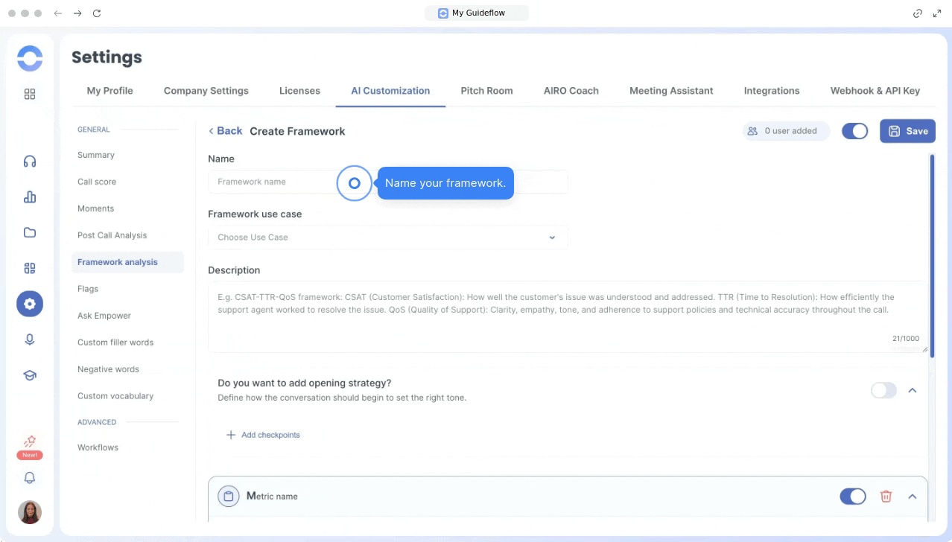Collapse the opening strategy section chevron
This screenshot has height=542, width=952.
[x=912, y=390]
